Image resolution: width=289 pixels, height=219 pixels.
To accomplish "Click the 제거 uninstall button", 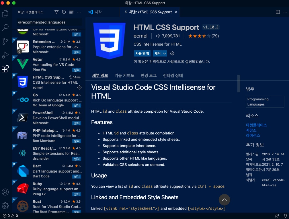I will coord(157,53).
